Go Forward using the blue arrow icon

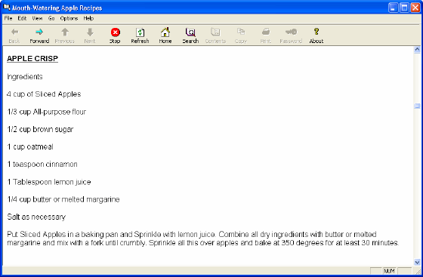coord(39,32)
